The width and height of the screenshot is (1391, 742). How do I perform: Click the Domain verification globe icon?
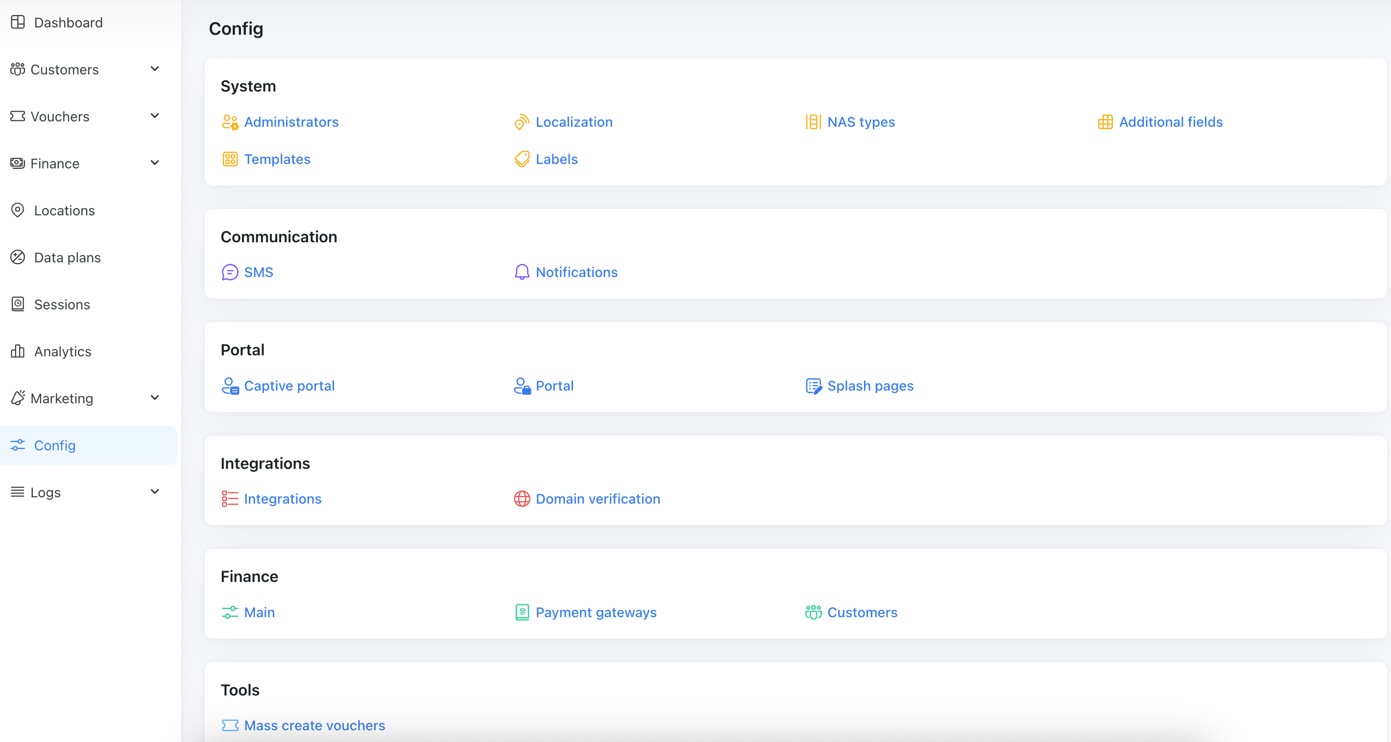[x=522, y=499]
